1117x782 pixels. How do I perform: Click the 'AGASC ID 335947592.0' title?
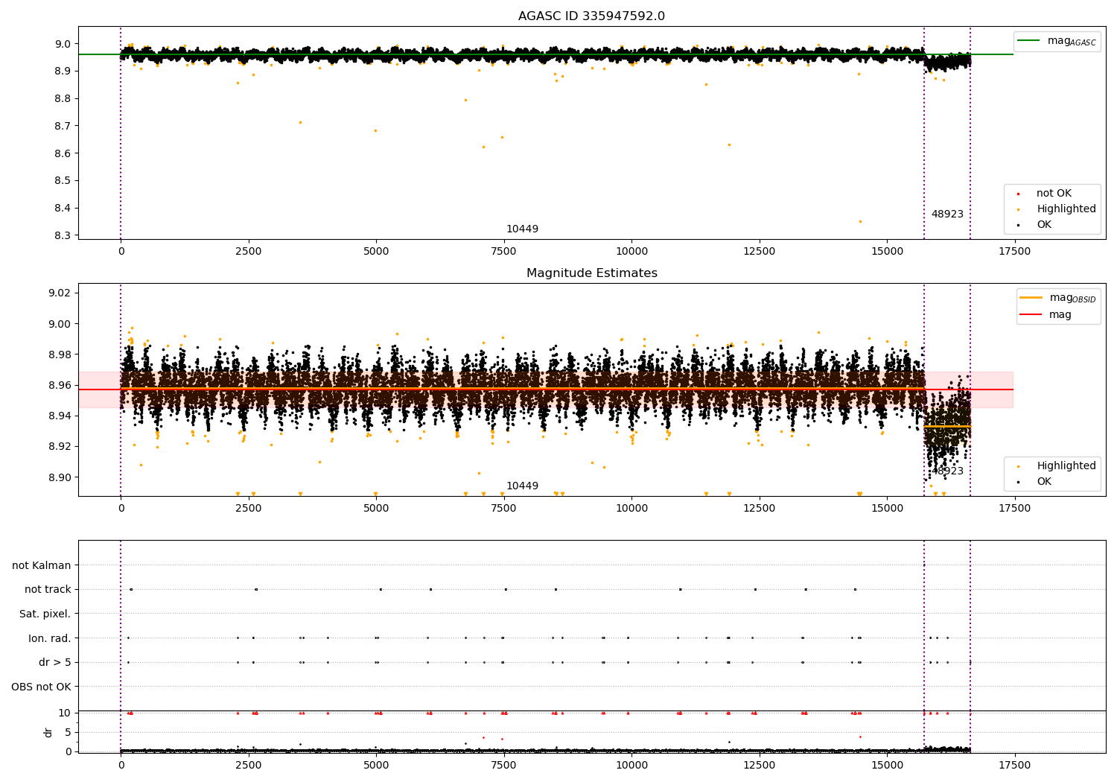point(591,16)
